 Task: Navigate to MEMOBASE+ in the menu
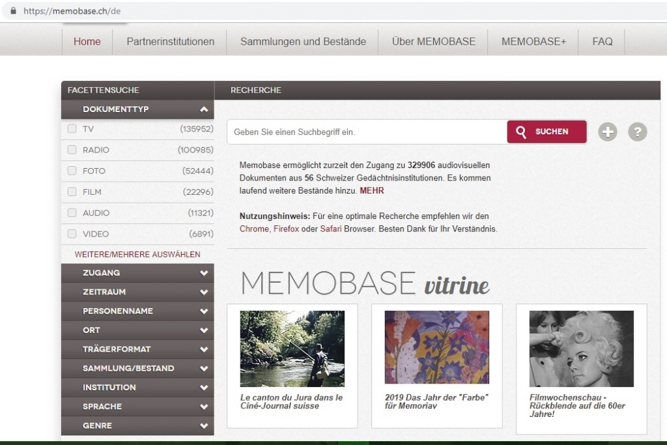tap(534, 42)
